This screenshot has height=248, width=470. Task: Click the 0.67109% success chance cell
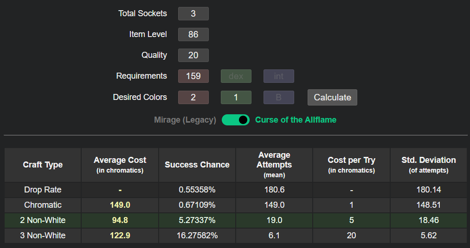click(197, 205)
